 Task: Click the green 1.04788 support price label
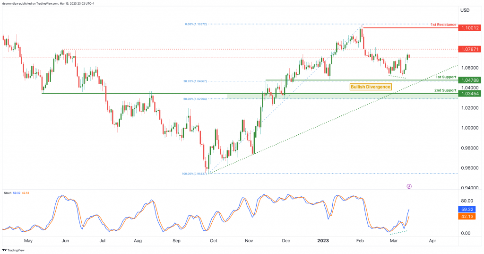470,80
